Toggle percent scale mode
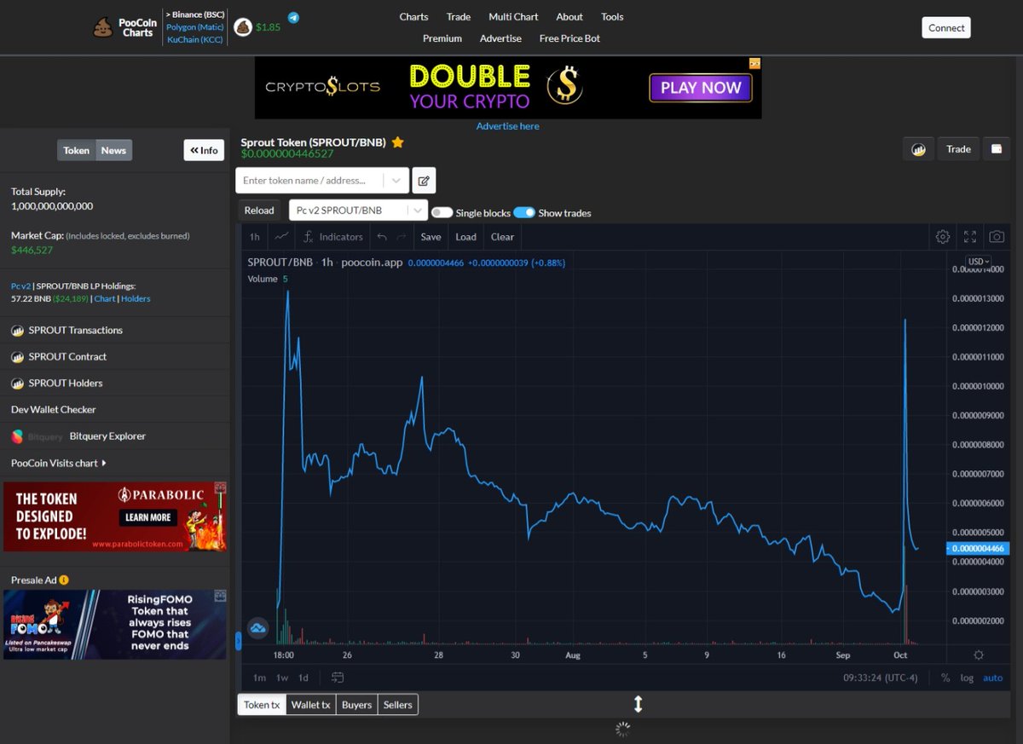Viewport: 1023px width, 744px height. 945,678
